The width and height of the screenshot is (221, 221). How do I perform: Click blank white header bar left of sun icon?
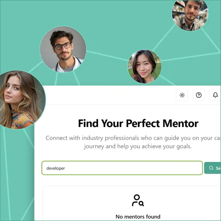110,95
